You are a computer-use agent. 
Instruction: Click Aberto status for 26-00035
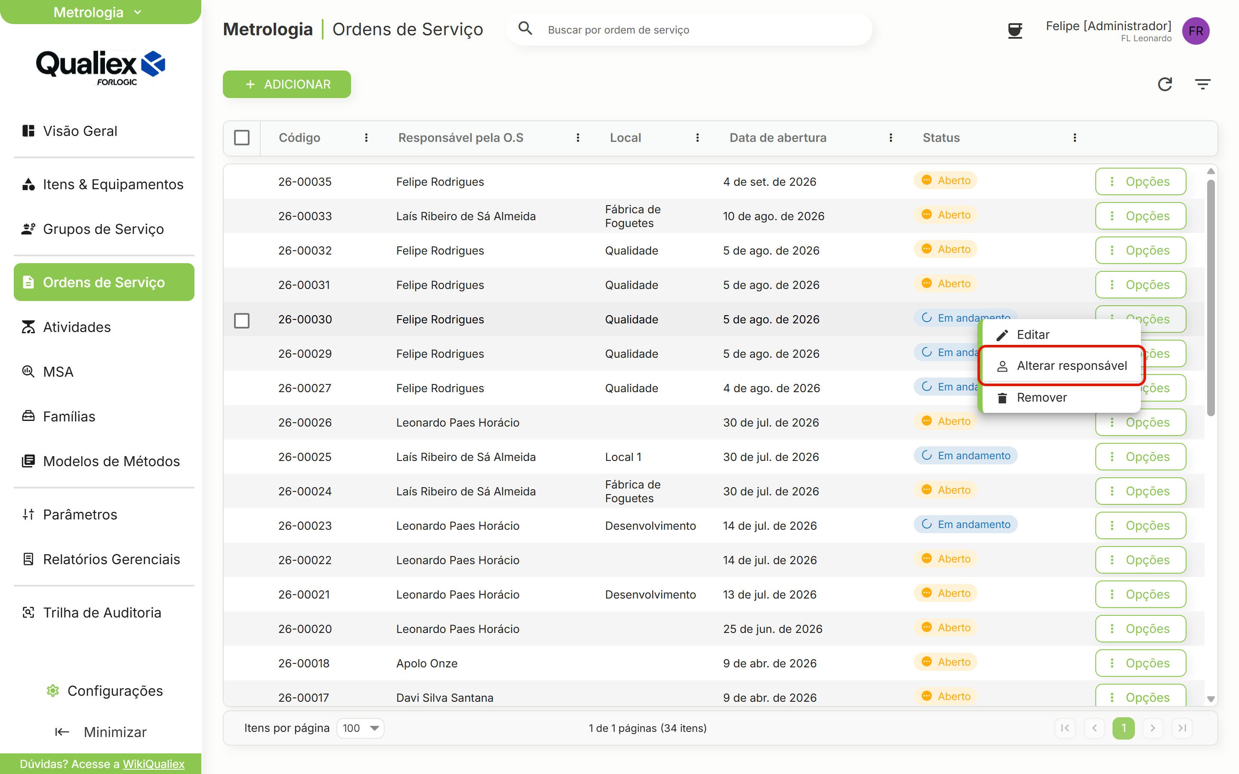946,180
